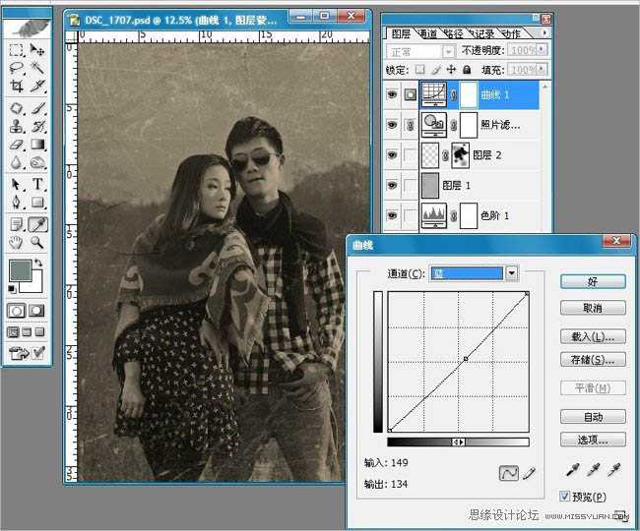This screenshot has height=531, width=640.
Task: Open the Layers palette flyout menu
Action: click(544, 32)
